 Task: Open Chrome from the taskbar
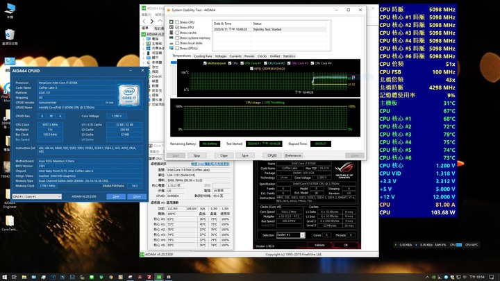110,277
